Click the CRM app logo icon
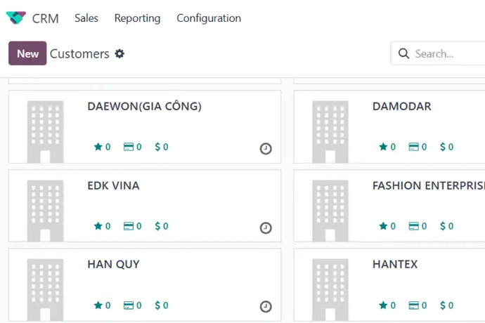The height and width of the screenshot is (323, 485). (x=16, y=18)
